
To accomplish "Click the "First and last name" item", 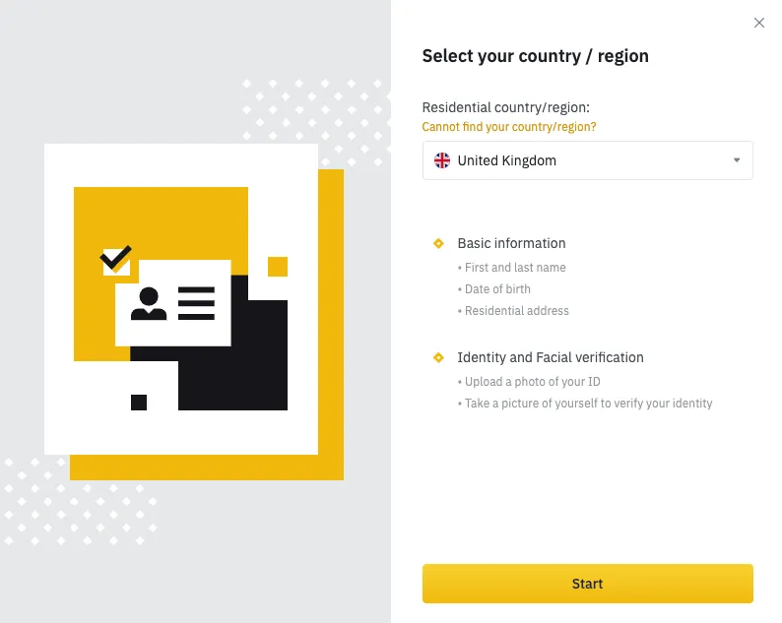I will 512,268.
